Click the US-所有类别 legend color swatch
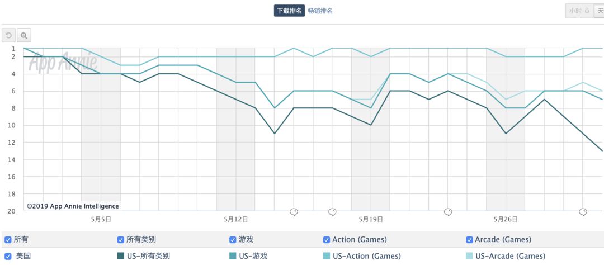Screen dimensions: 604x265 point(120,256)
